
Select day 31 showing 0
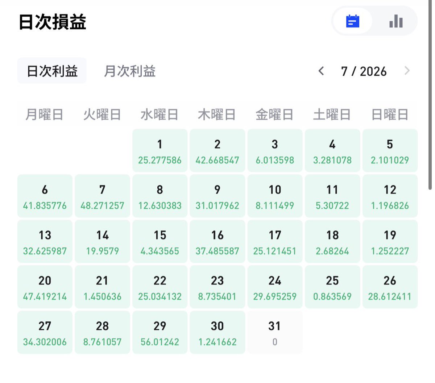(x=275, y=332)
